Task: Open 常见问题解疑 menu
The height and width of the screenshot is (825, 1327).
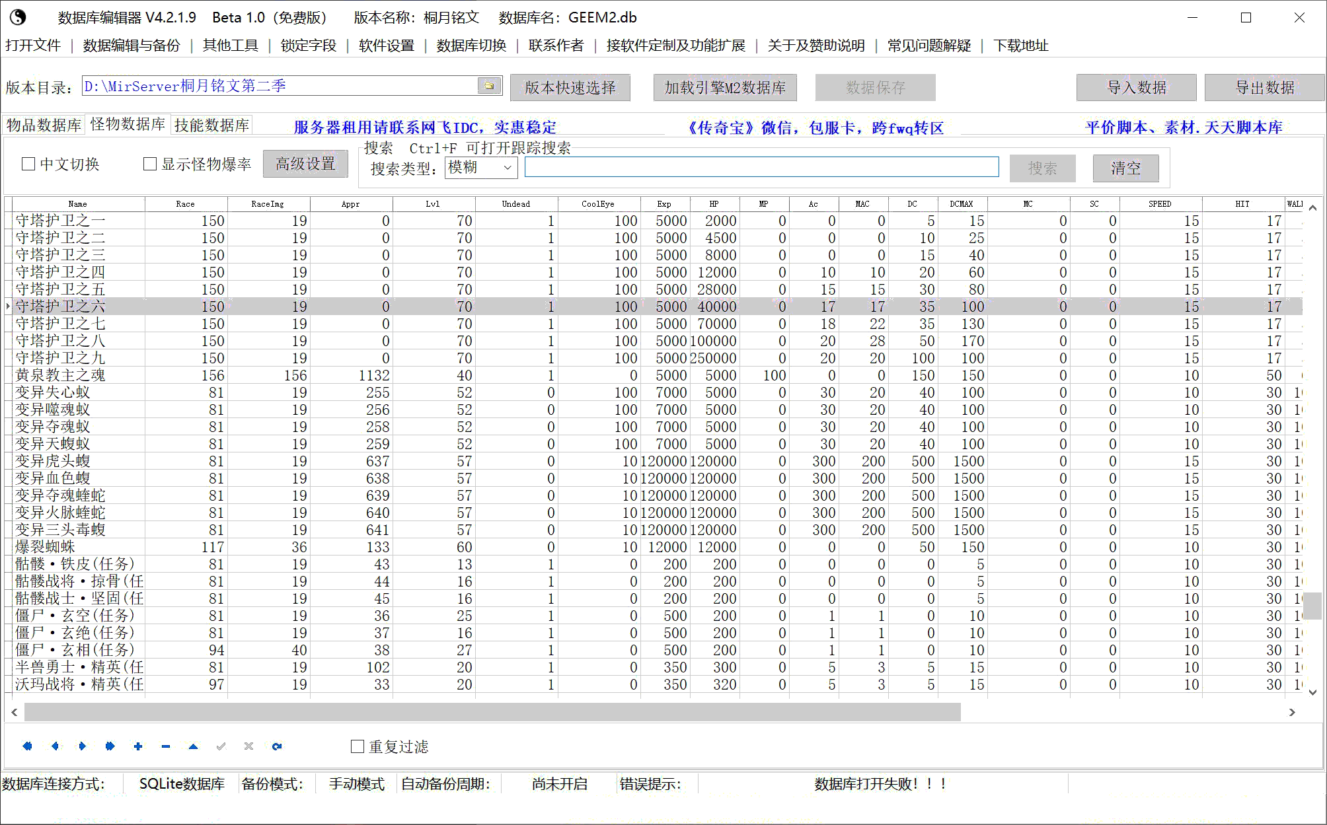Action: [929, 46]
